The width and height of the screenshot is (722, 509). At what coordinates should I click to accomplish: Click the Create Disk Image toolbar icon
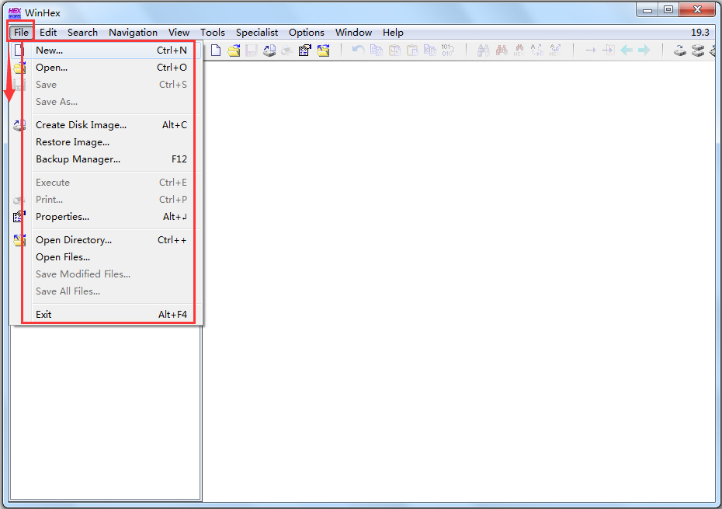point(269,51)
